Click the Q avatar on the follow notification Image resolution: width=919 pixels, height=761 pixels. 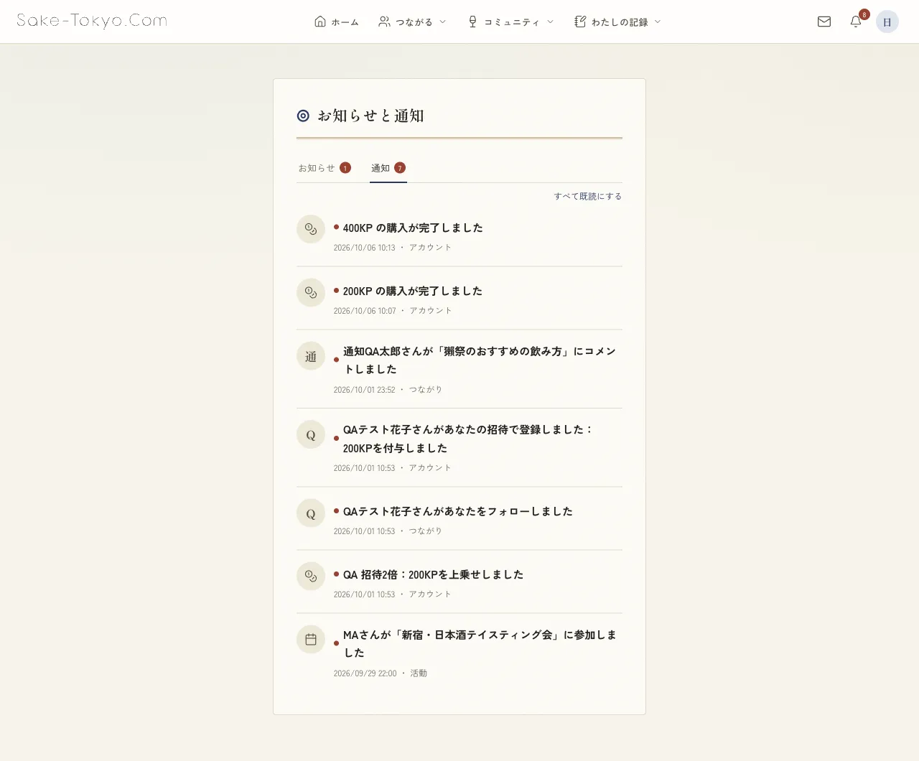pos(311,513)
